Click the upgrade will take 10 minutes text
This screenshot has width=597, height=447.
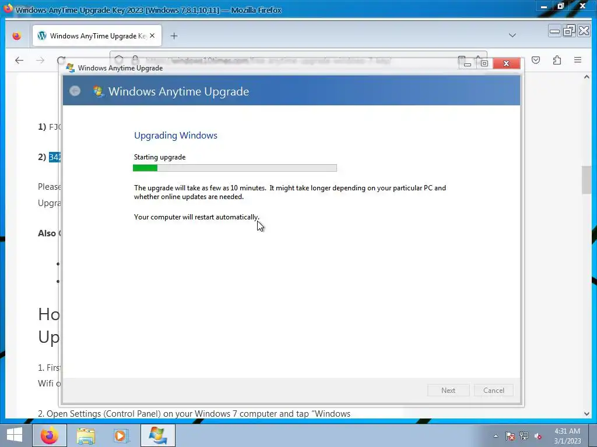(x=290, y=192)
